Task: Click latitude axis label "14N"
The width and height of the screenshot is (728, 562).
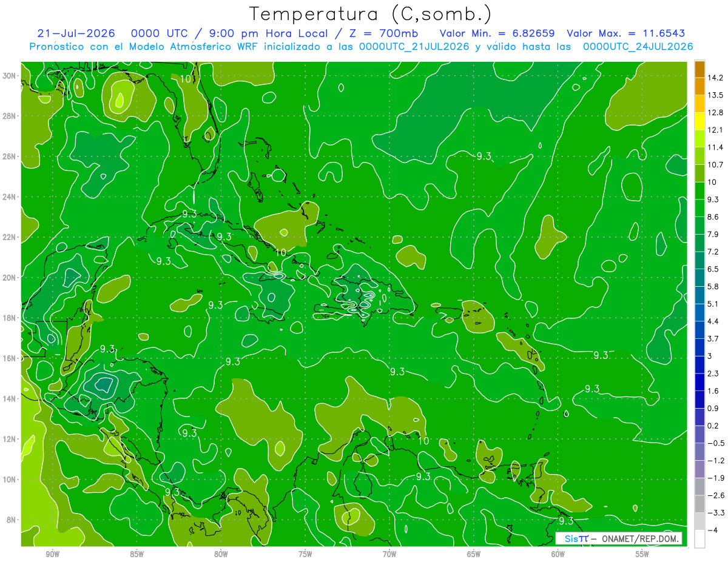Action: click(9, 398)
